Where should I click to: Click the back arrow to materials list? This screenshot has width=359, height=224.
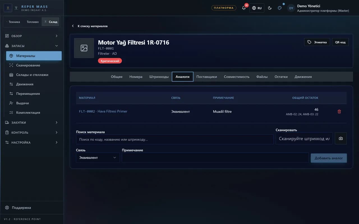click(x=73, y=26)
